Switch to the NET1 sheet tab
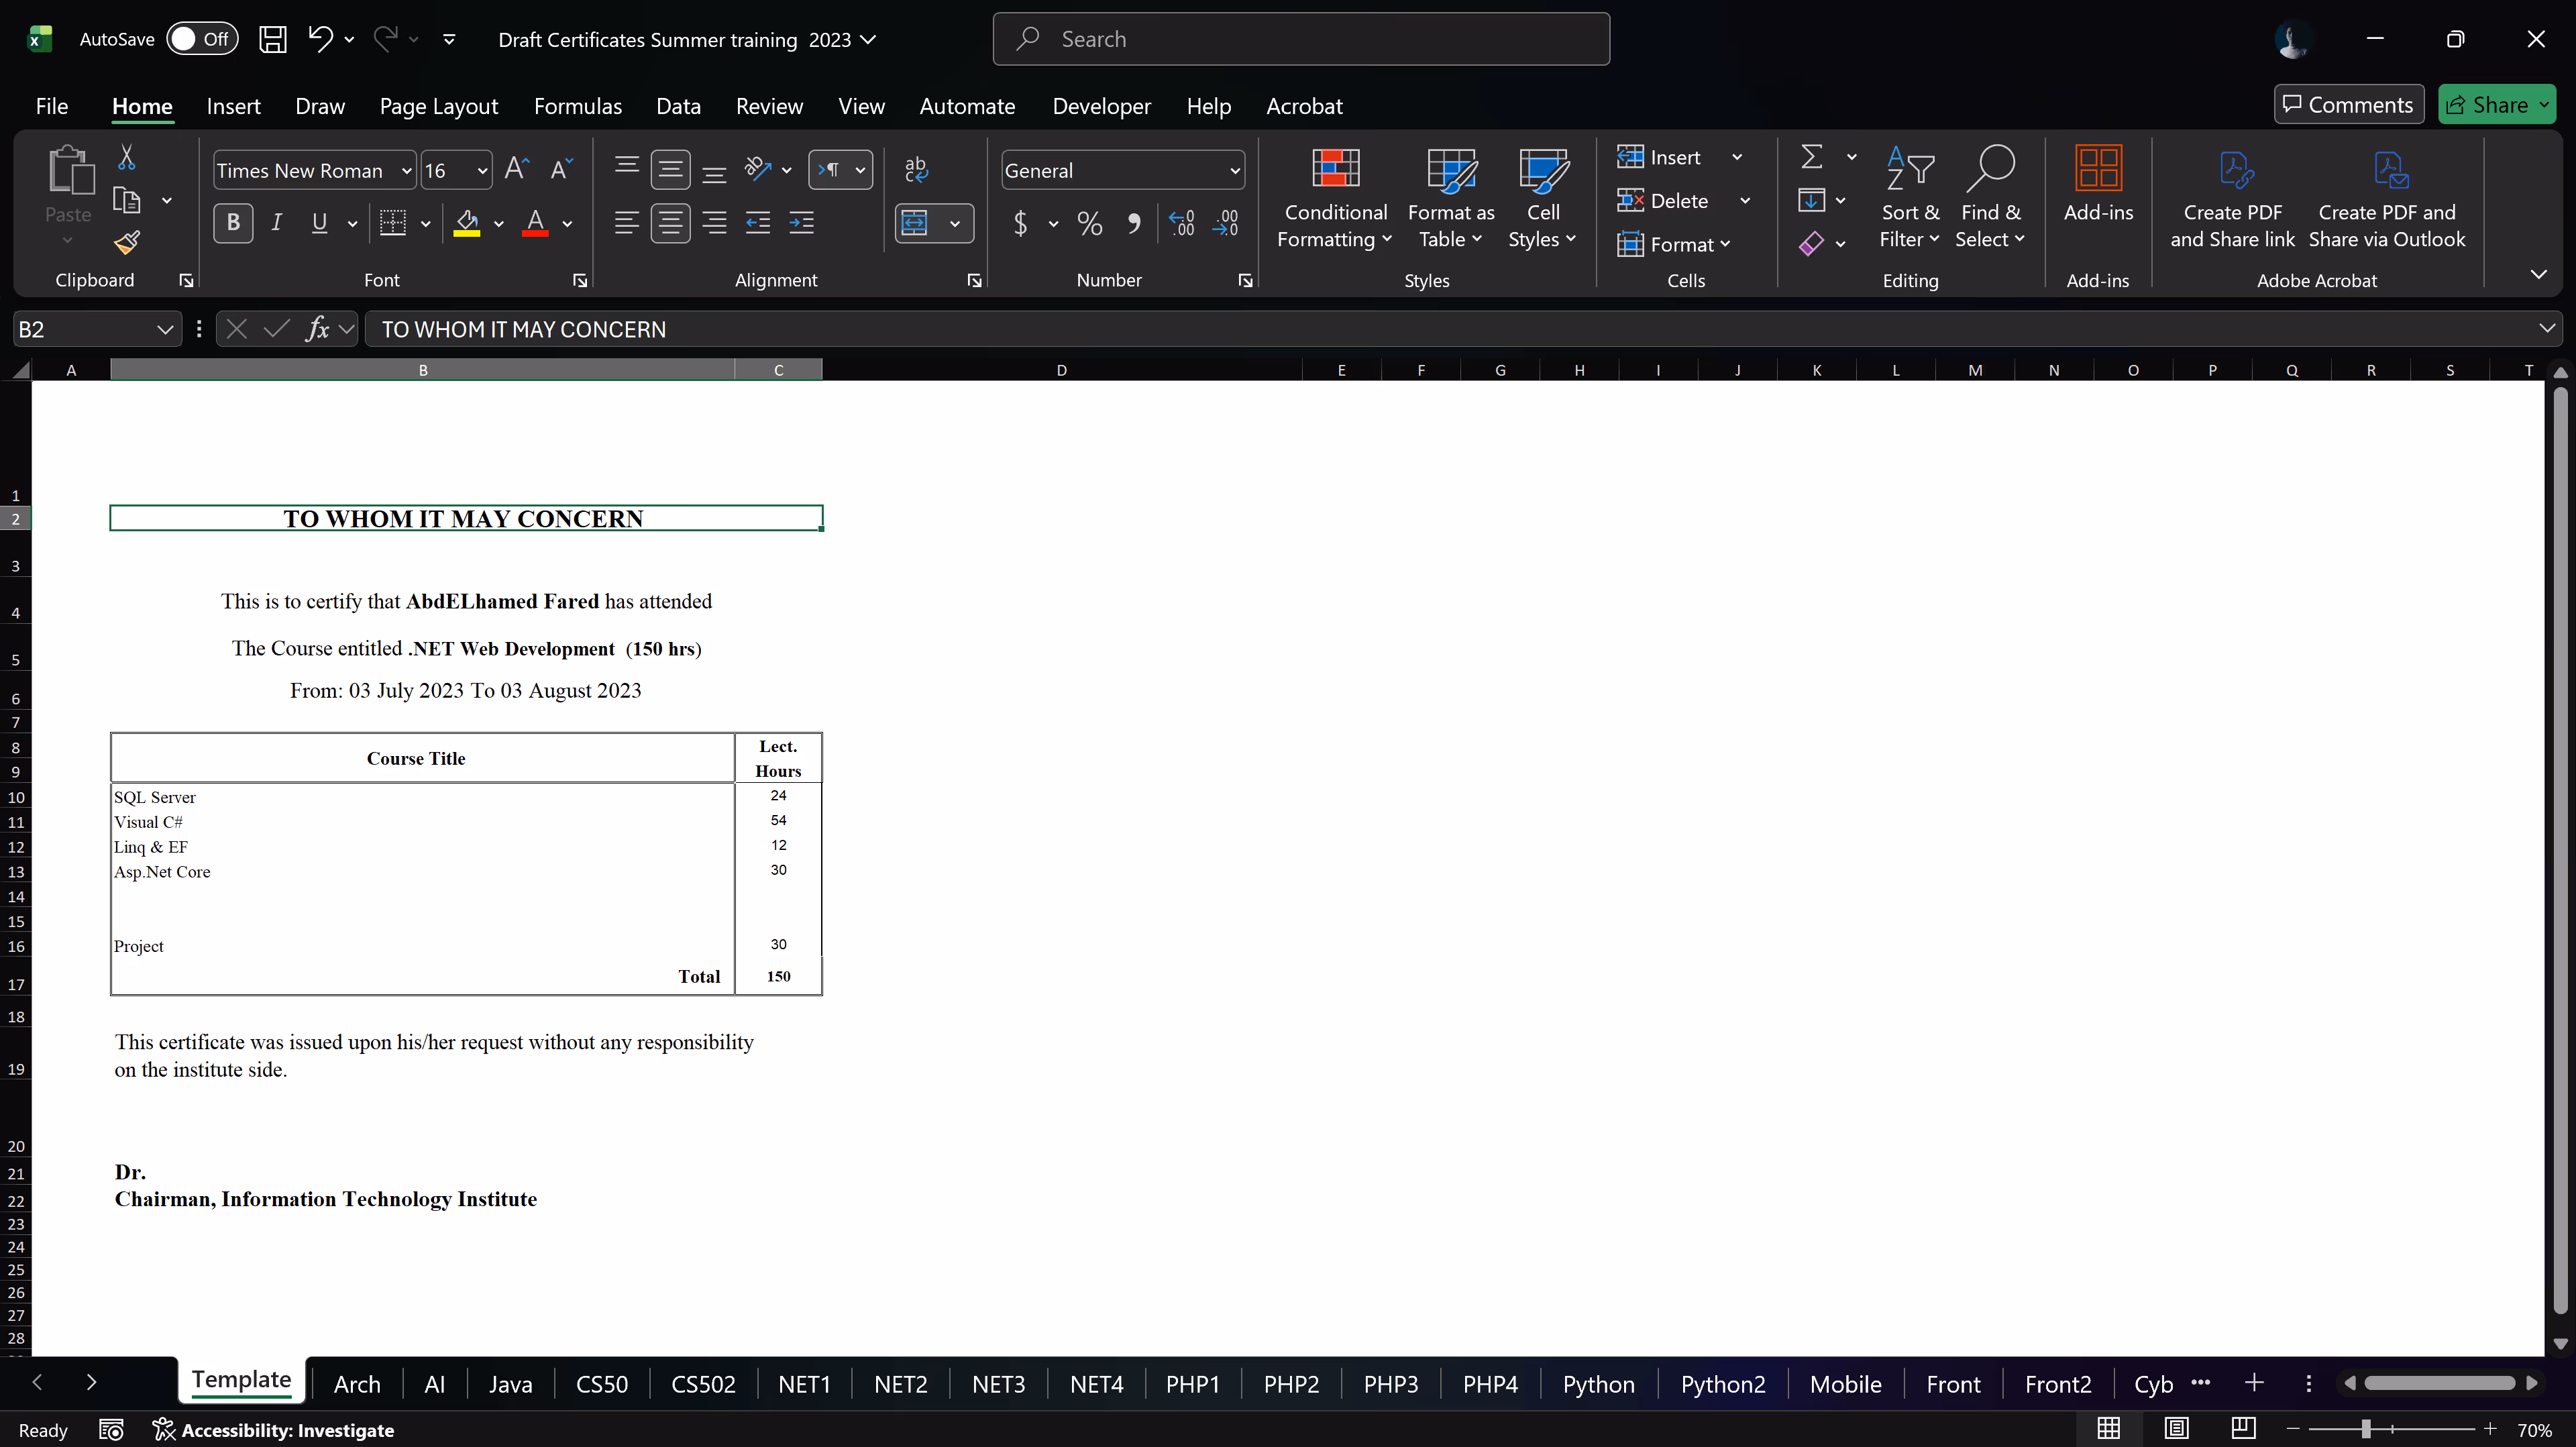The width and height of the screenshot is (2576, 1447). (x=804, y=1384)
